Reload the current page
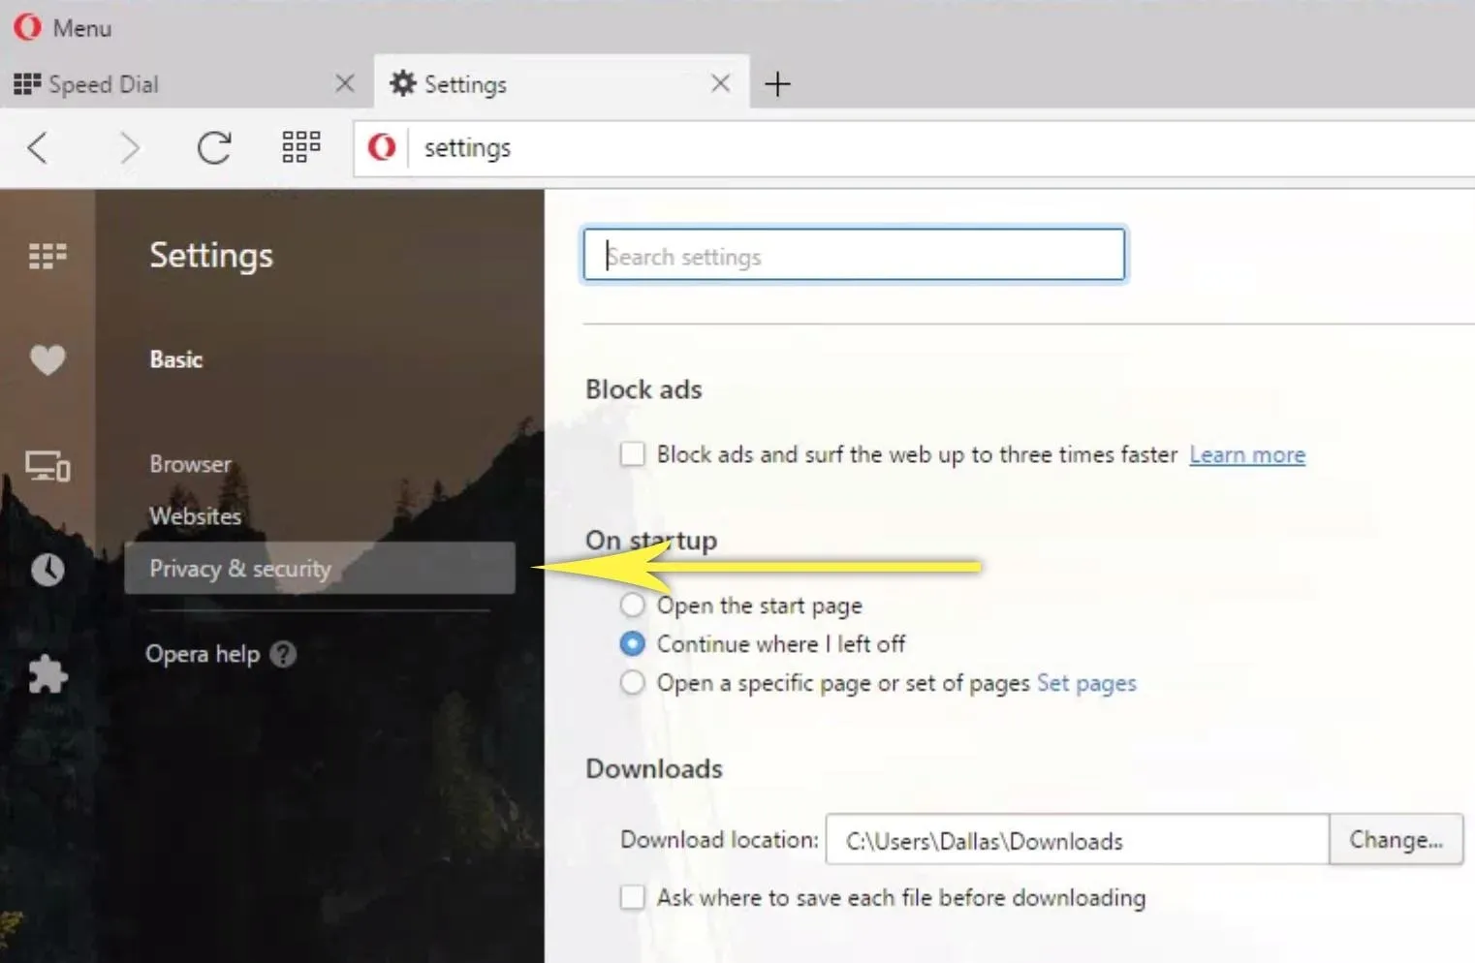 coord(214,148)
